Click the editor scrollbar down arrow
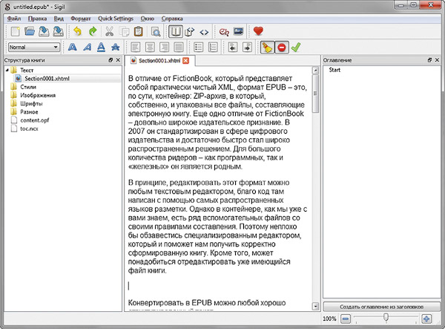445x329 pixels. [315, 306]
